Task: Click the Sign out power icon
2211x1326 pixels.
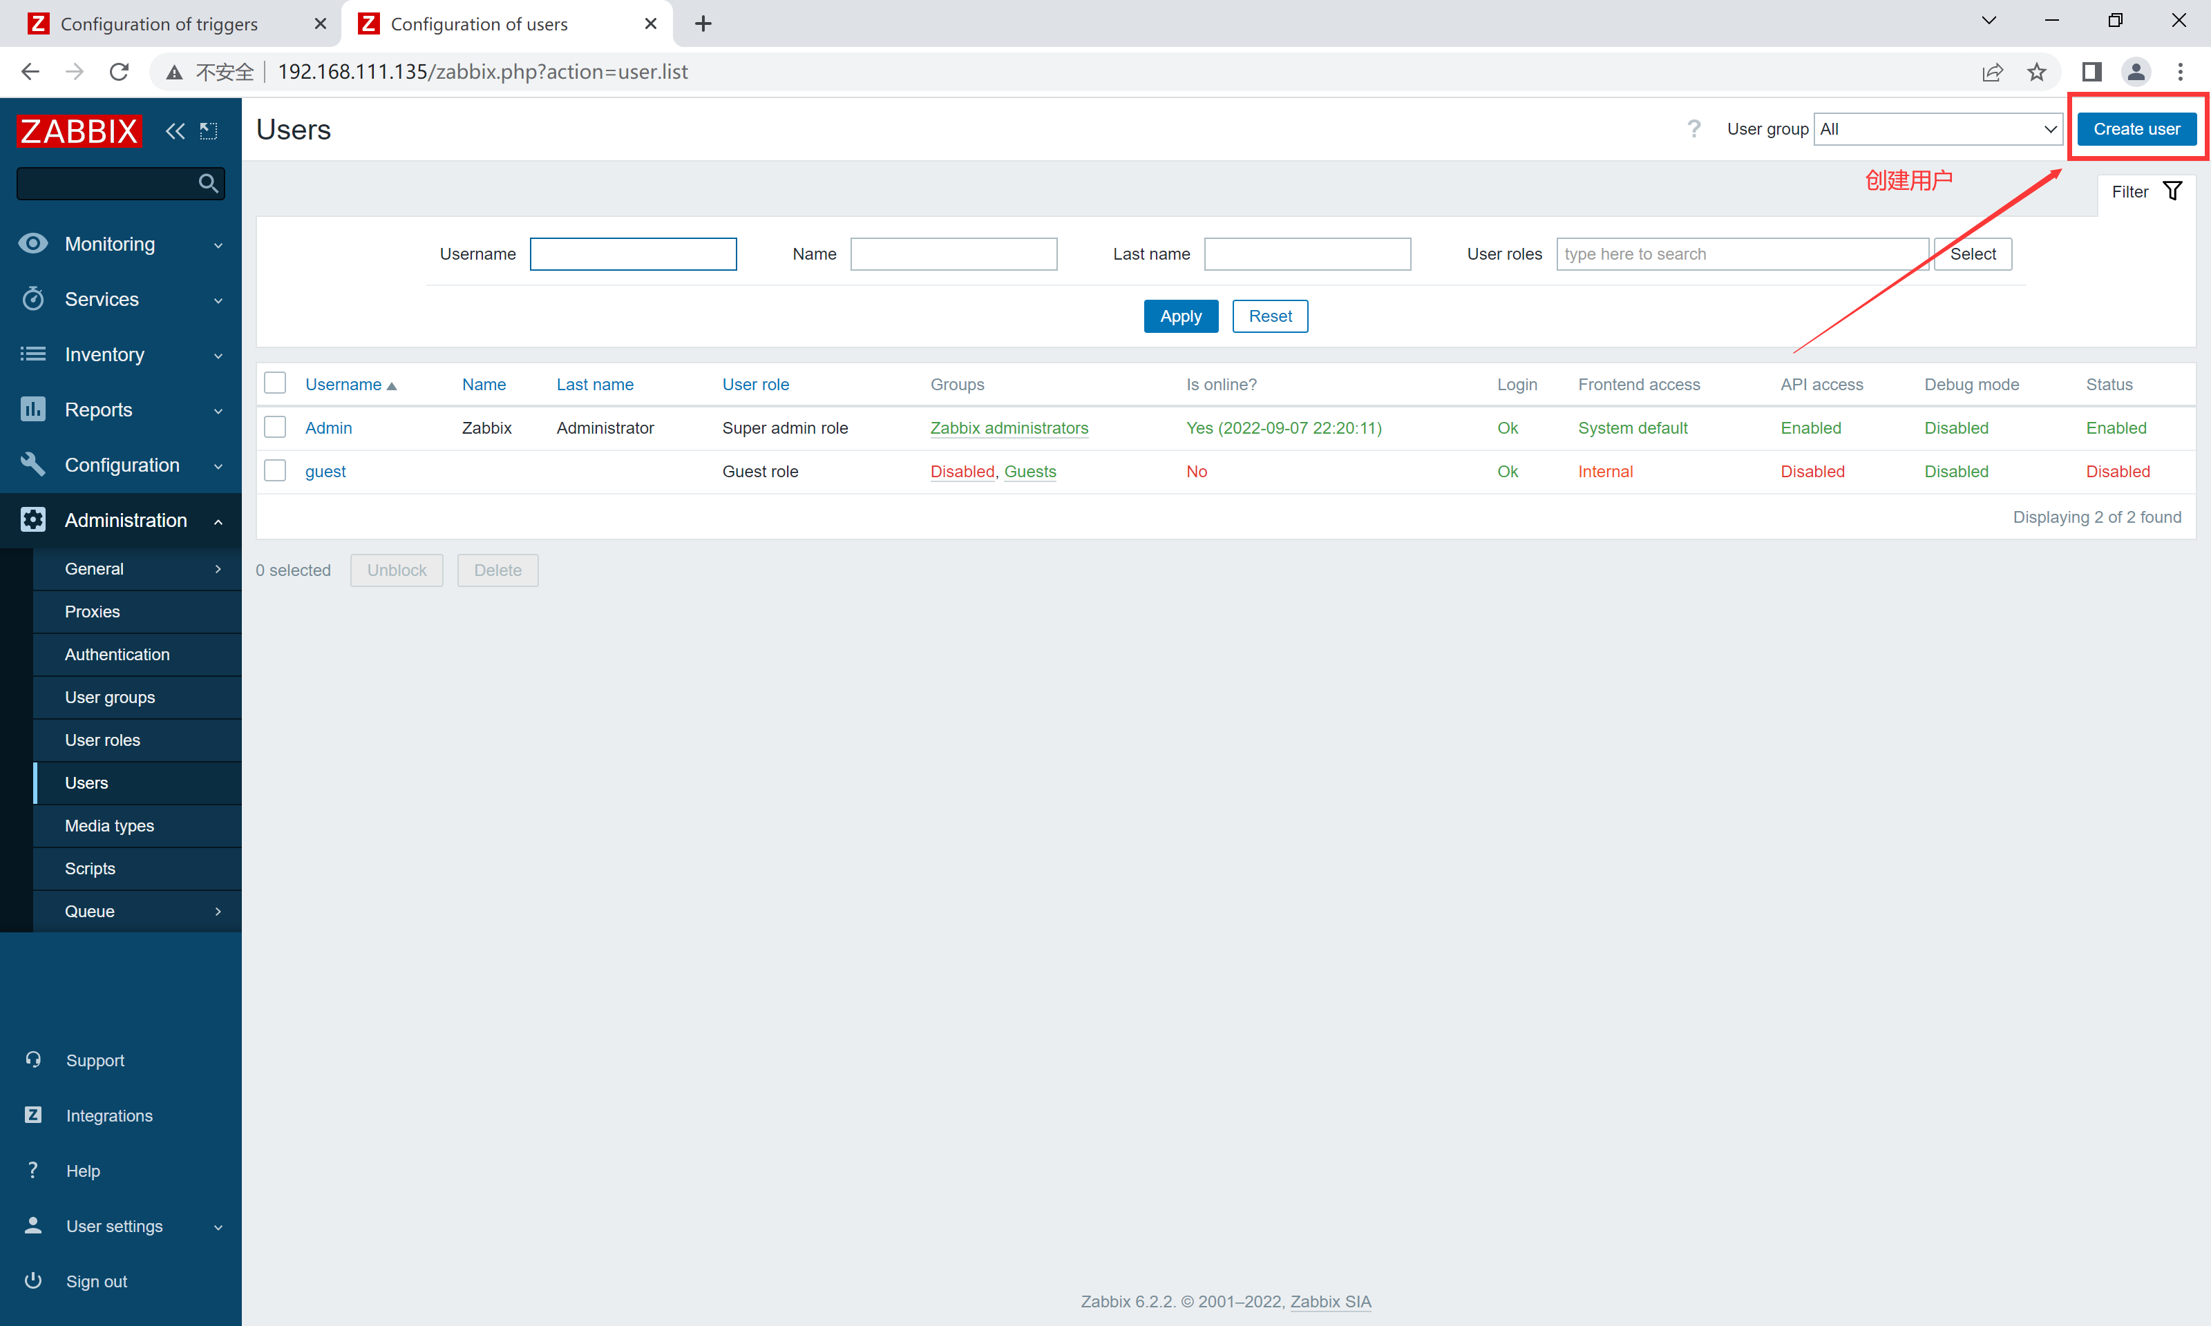Action: pos(33,1280)
